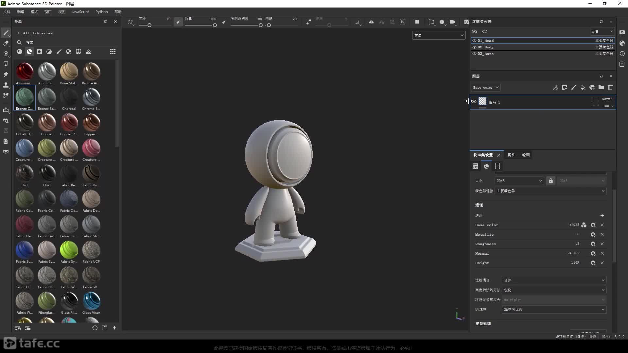The width and height of the screenshot is (628, 353).
Task: Select the Projection tool
Action: point(6,54)
